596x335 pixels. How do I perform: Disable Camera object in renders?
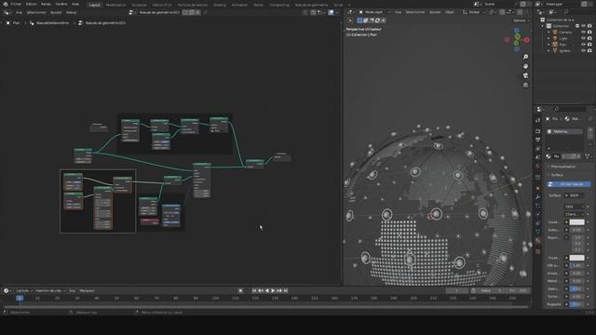(x=589, y=33)
